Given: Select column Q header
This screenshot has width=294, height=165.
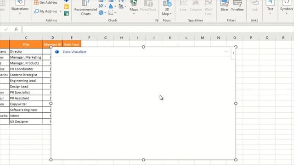Looking at the screenshot, I should (267, 38).
